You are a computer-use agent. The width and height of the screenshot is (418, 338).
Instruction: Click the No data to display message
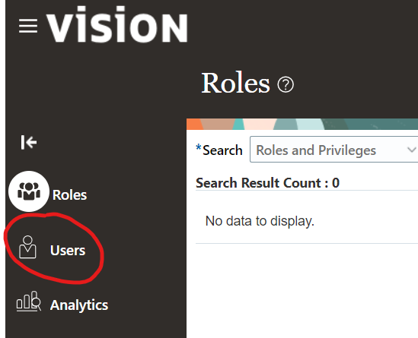pos(260,221)
